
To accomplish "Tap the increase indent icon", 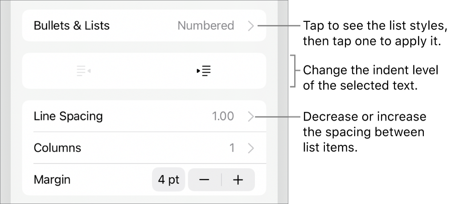I will point(204,71).
